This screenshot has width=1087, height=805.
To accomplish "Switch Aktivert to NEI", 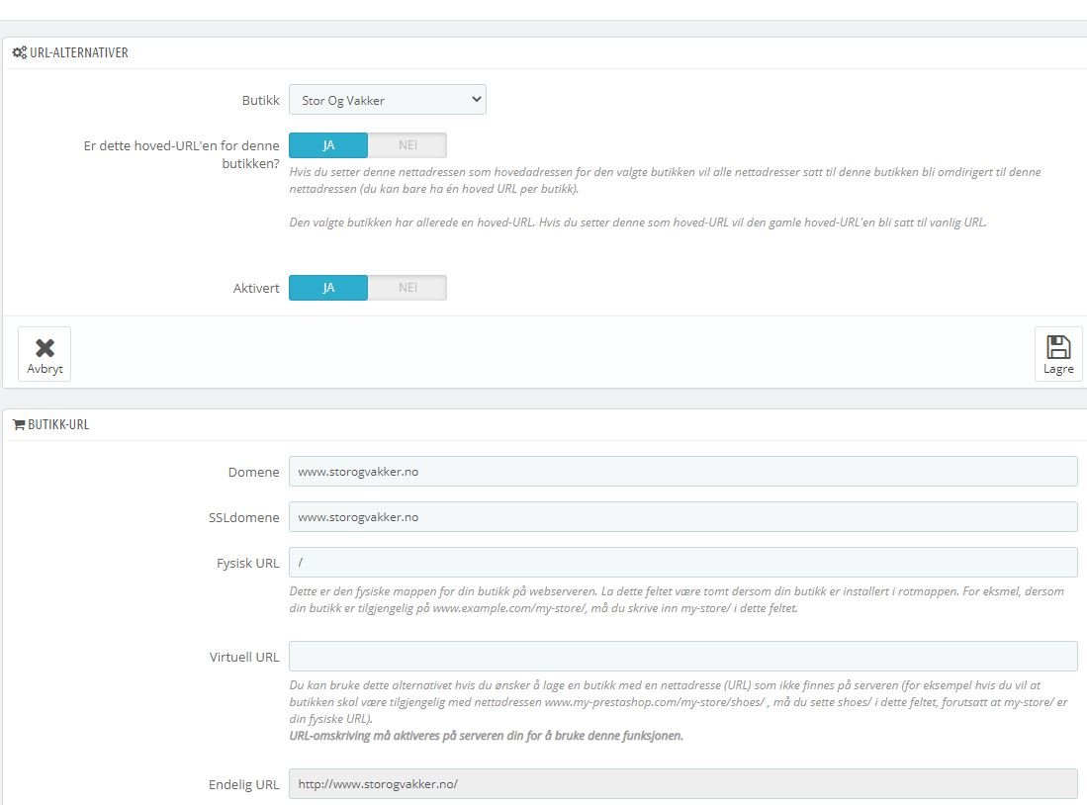I will [x=408, y=288].
